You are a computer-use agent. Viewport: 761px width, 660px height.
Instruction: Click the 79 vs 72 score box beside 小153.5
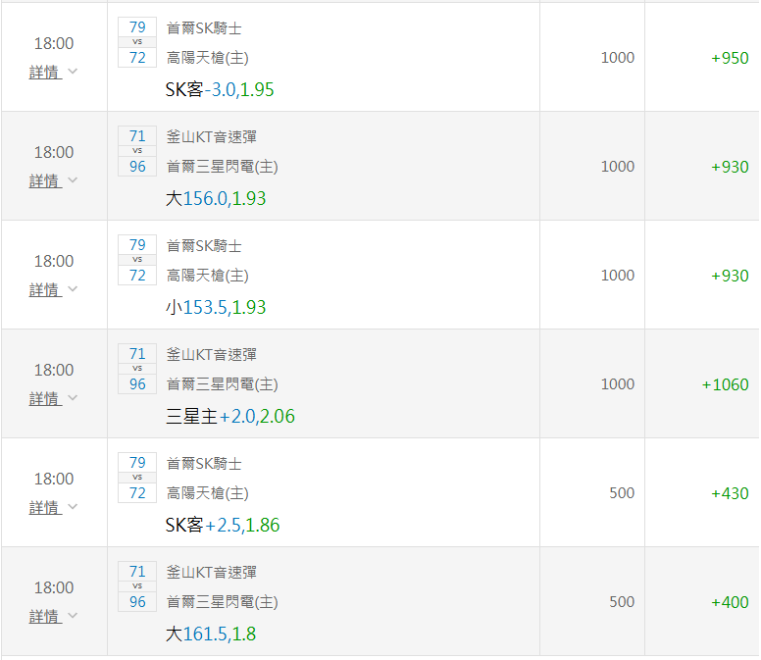coord(137,260)
